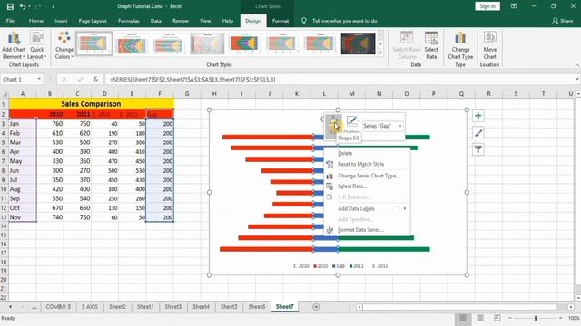Click Move Chart ribbon button
Image resolution: width=581 pixels, height=326 pixels.
coord(489,45)
